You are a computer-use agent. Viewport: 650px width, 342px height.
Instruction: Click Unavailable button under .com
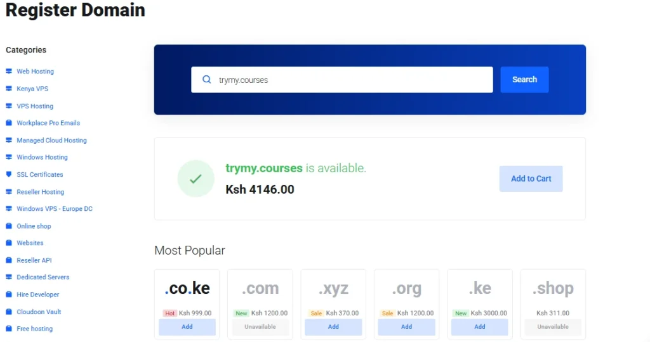point(260,327)
